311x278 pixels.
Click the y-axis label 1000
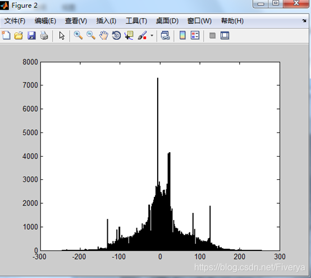pos(30,227)
